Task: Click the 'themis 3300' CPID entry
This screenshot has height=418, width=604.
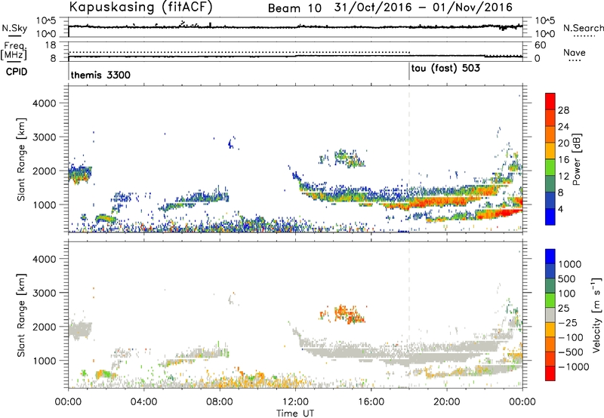Action: click(100, 75)
